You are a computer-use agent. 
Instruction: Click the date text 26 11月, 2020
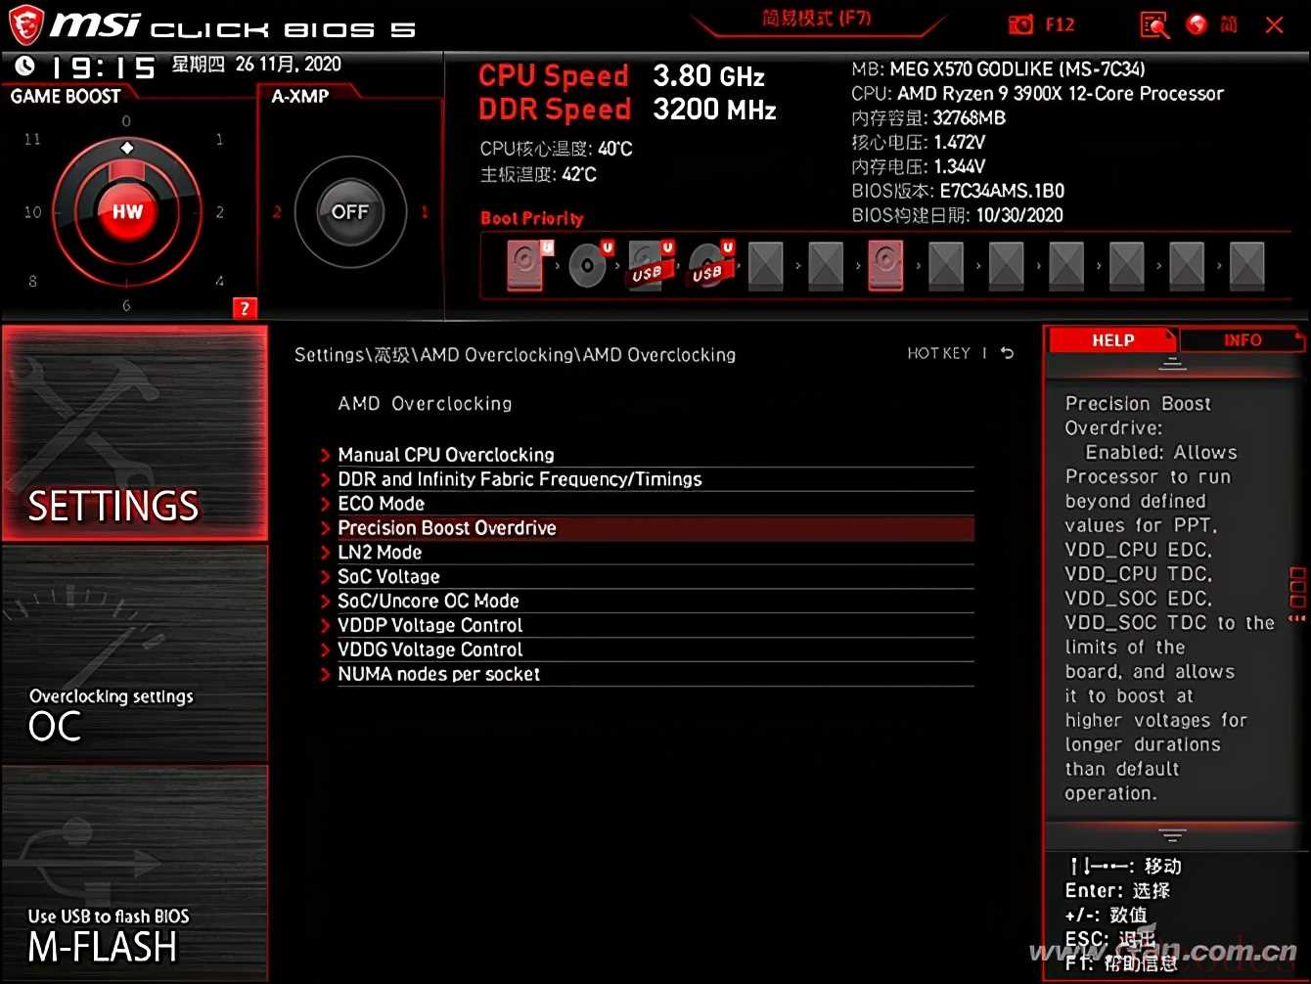coord(289,65)
